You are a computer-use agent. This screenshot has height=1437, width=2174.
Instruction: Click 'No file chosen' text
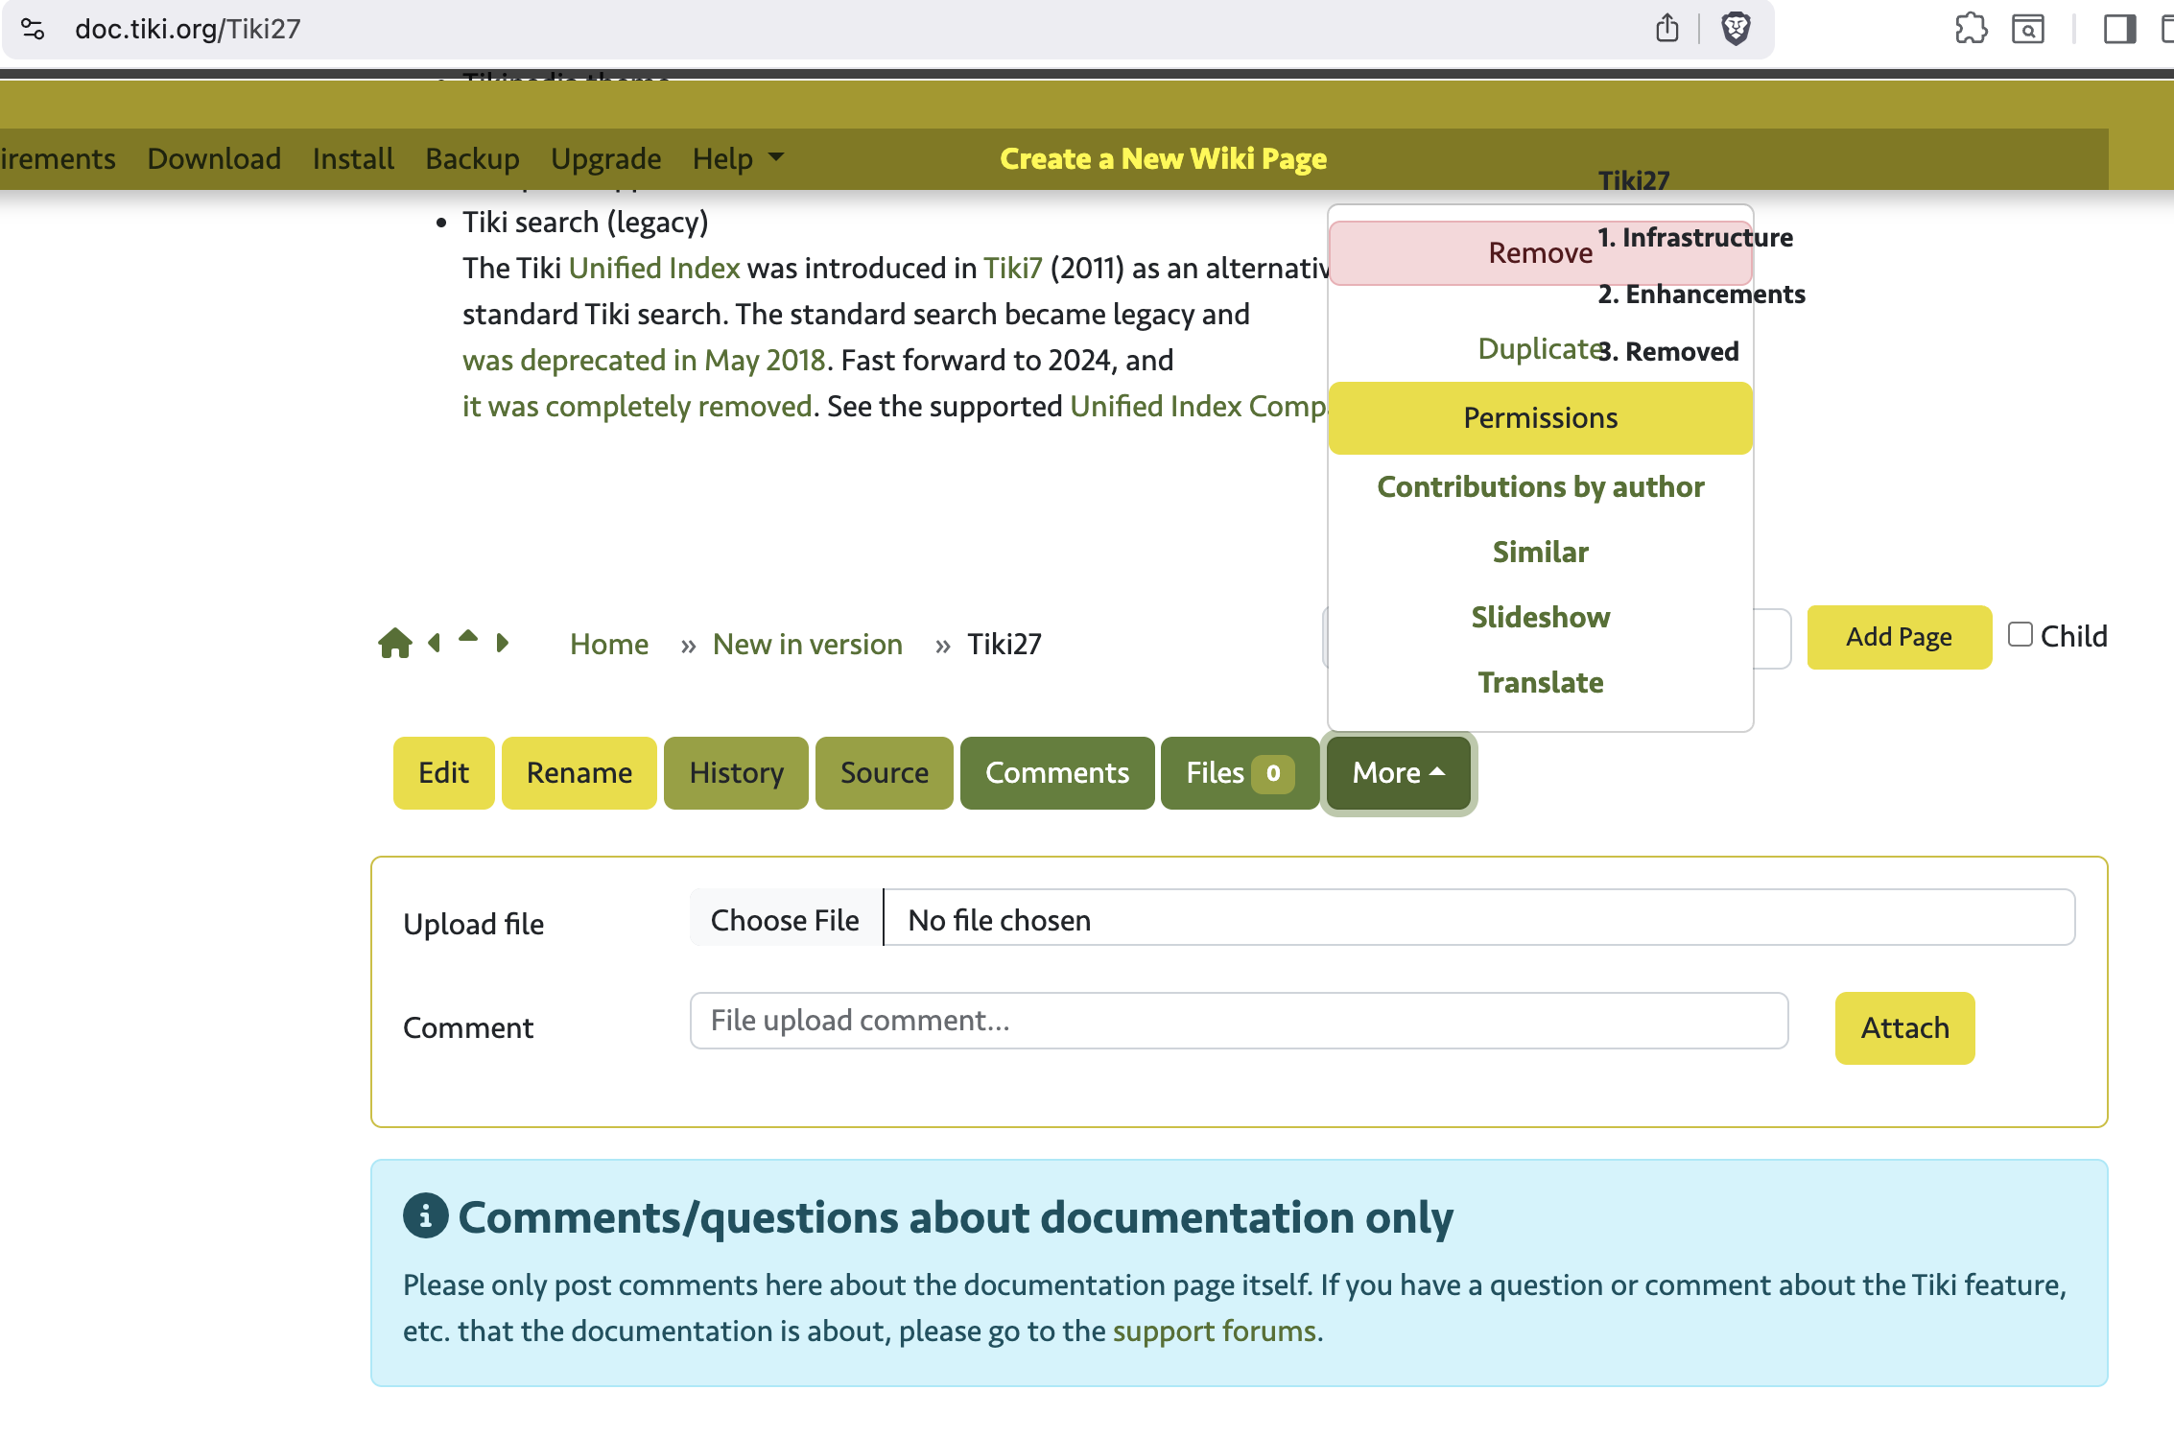tap(1000, 920)
